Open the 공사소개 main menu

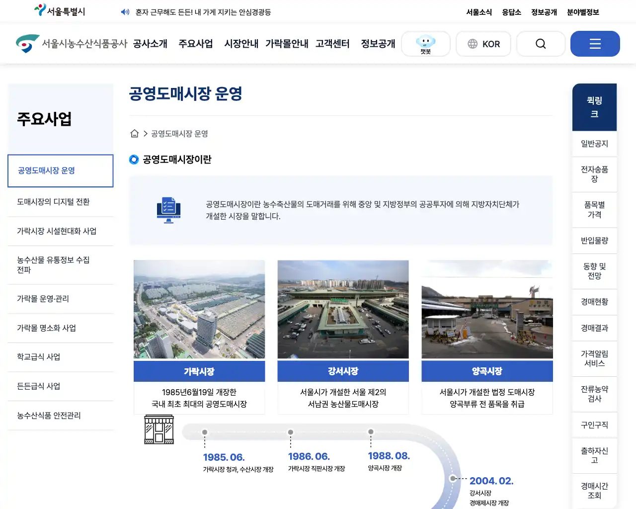click(x=150, y=44)
